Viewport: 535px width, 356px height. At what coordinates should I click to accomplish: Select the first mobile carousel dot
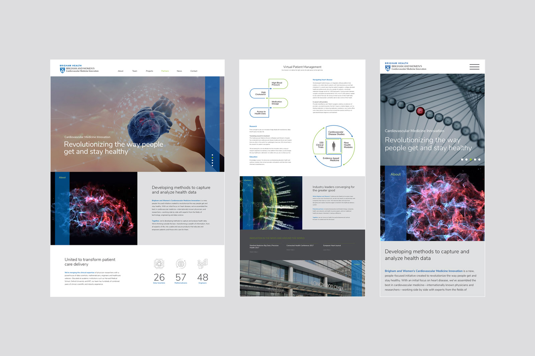[462, 159]
